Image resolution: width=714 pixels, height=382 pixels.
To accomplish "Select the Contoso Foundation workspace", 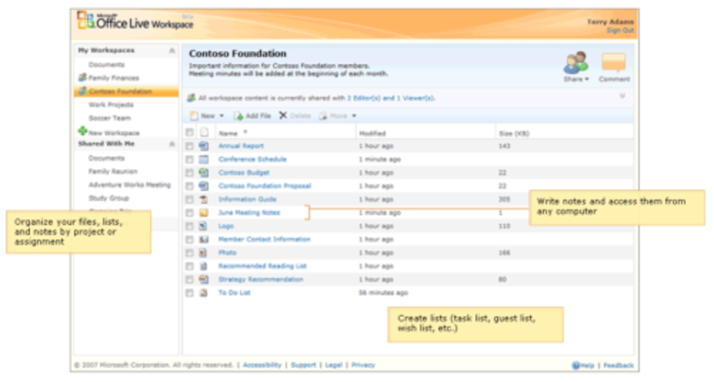I will coord(126,91).
